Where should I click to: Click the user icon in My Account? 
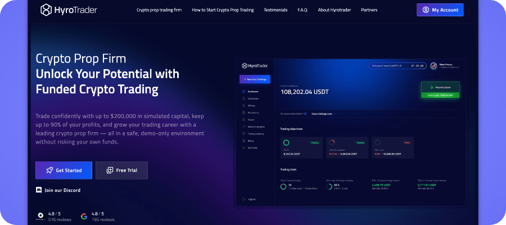[426, 10]
